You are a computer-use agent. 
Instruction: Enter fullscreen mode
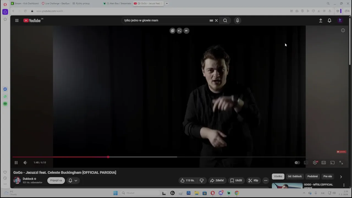click(x=341, y=163)
